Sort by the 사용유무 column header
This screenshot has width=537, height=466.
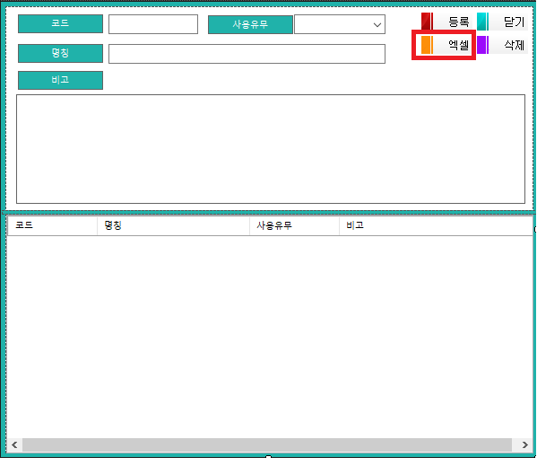point(294,225)
